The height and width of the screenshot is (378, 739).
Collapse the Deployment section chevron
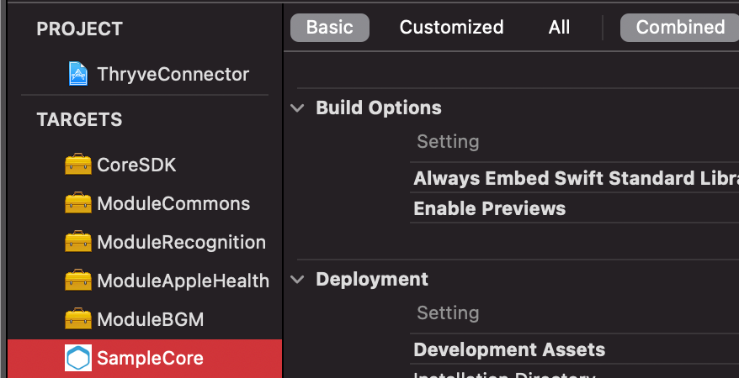coord(297,279)
